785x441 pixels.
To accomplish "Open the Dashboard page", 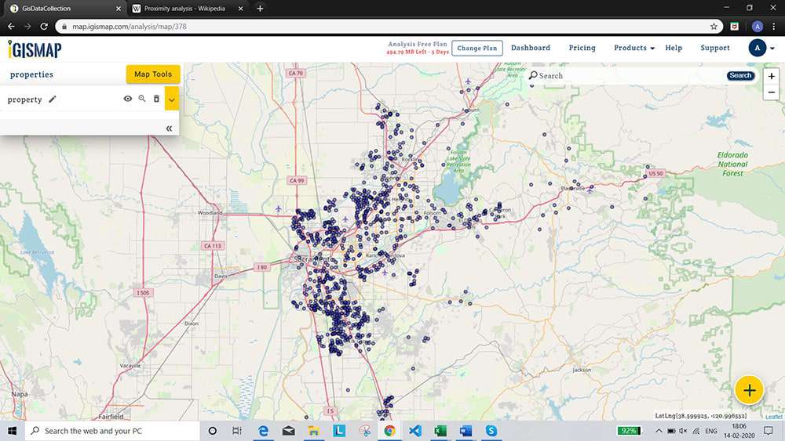I will tap(530, 48).
